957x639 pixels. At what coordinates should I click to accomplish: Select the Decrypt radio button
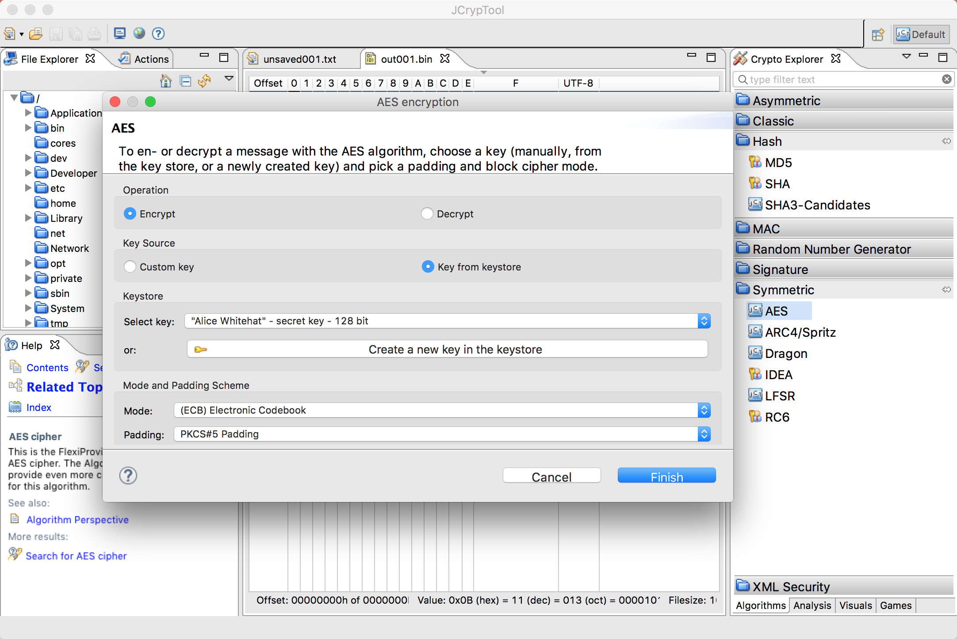pyautogui.click(x=427, y=214)
